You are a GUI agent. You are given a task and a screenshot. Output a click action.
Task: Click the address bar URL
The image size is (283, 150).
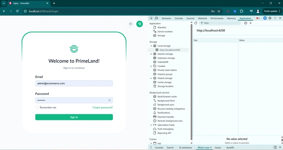pos(44,11)
